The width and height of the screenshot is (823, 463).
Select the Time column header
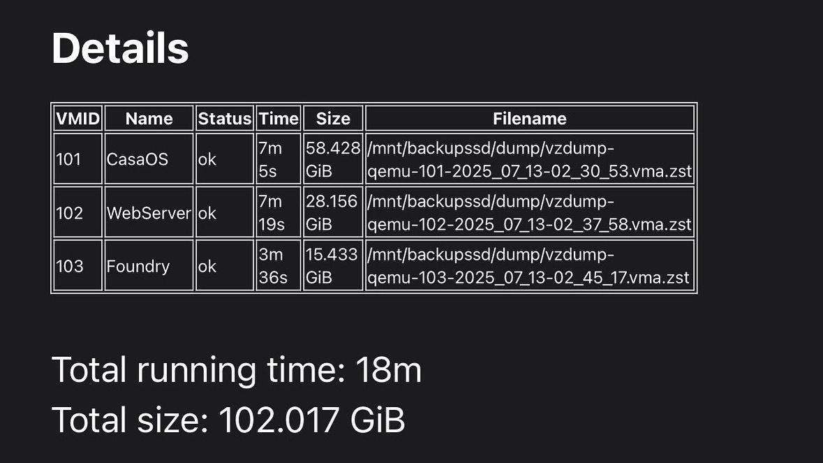click(279, 118)
